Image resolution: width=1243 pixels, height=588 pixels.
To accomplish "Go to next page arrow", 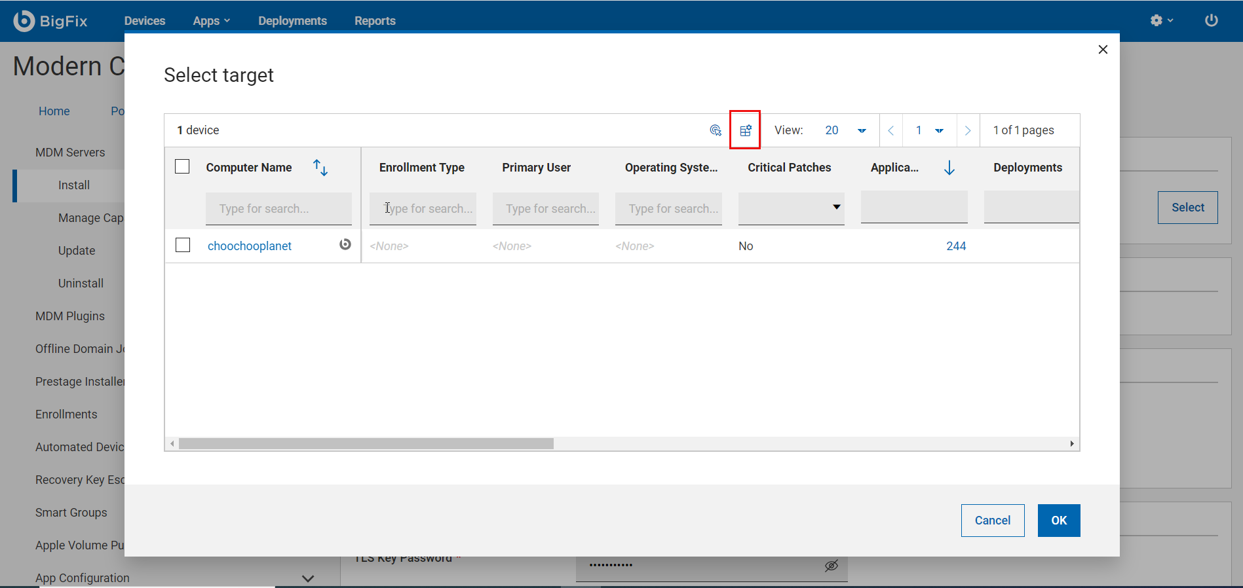I will tap(968, 130).
